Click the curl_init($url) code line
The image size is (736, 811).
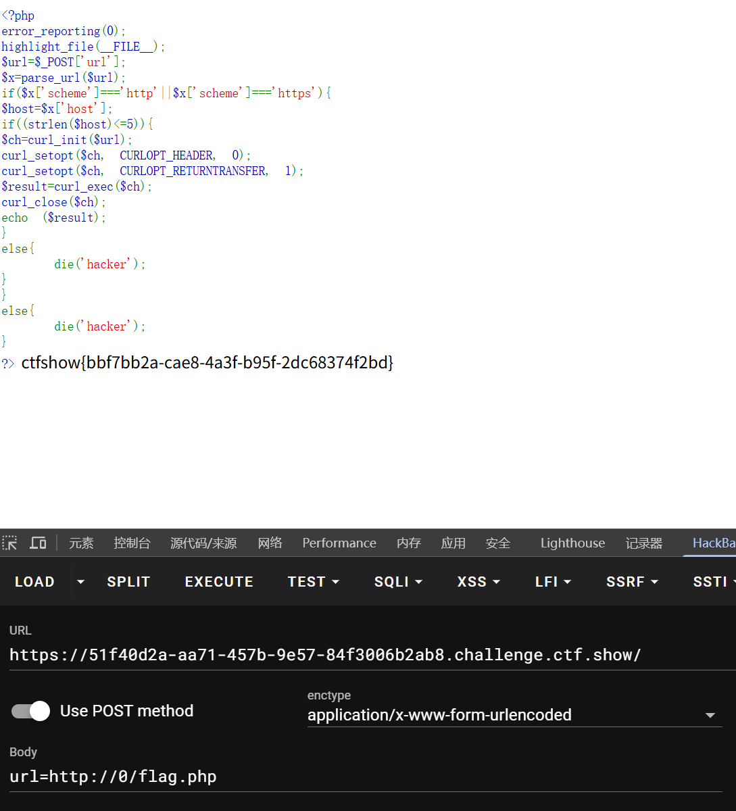tap(67, 140)
